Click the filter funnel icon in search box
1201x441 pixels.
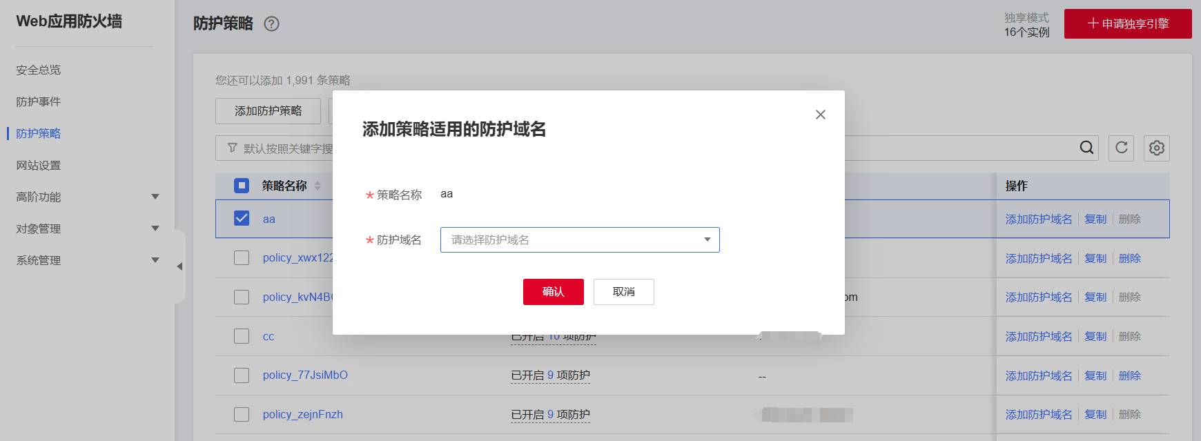233,148
